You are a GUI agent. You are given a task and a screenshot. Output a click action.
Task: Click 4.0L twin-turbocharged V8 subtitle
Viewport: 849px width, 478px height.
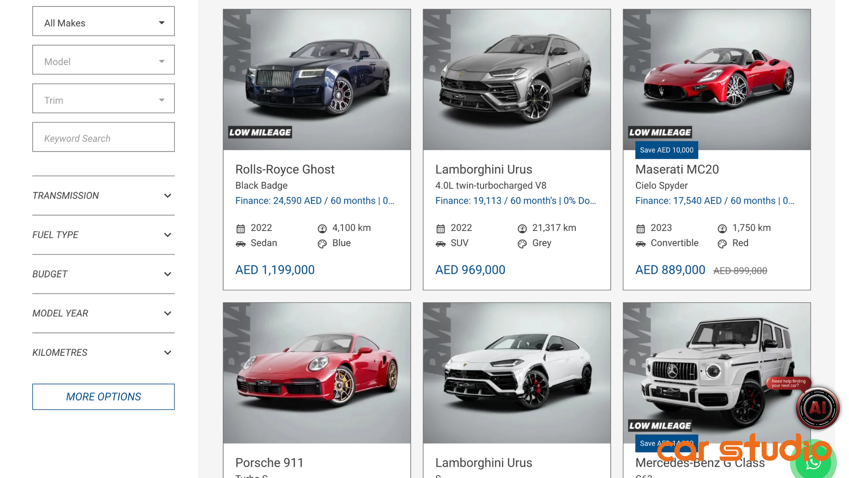pos(490,186)
